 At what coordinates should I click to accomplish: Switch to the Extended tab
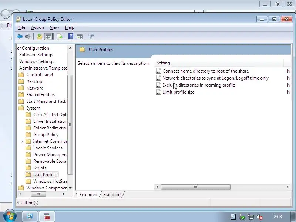pos(88,195)
